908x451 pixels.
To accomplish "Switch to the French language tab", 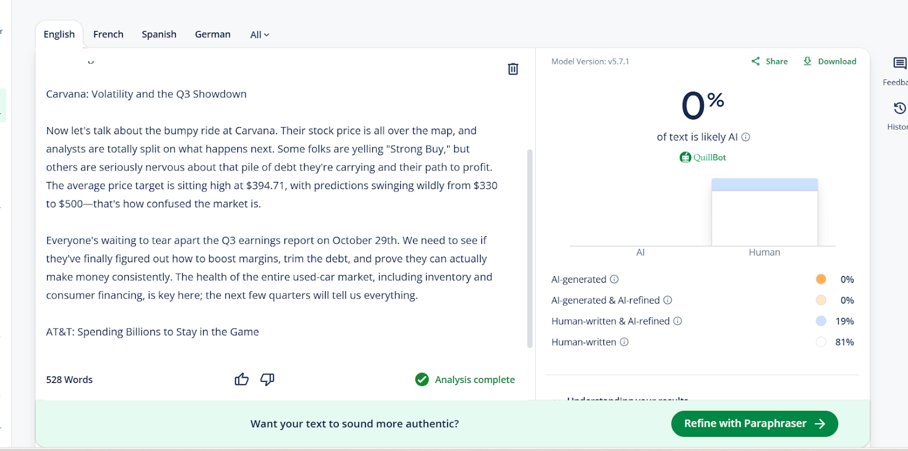I will [x=108, y=35].
